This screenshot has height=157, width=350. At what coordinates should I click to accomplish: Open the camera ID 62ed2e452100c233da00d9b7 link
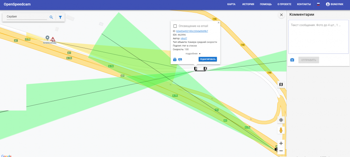(192, 31)
